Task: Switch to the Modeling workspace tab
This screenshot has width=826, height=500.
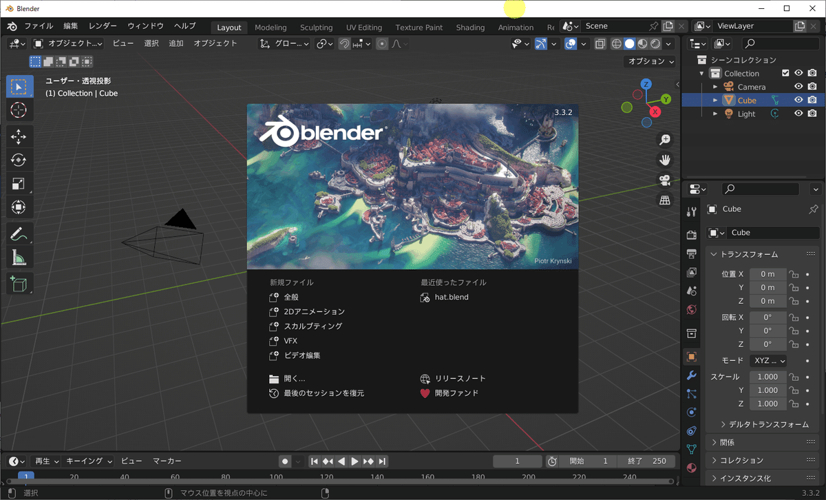Action: [271, 27]
